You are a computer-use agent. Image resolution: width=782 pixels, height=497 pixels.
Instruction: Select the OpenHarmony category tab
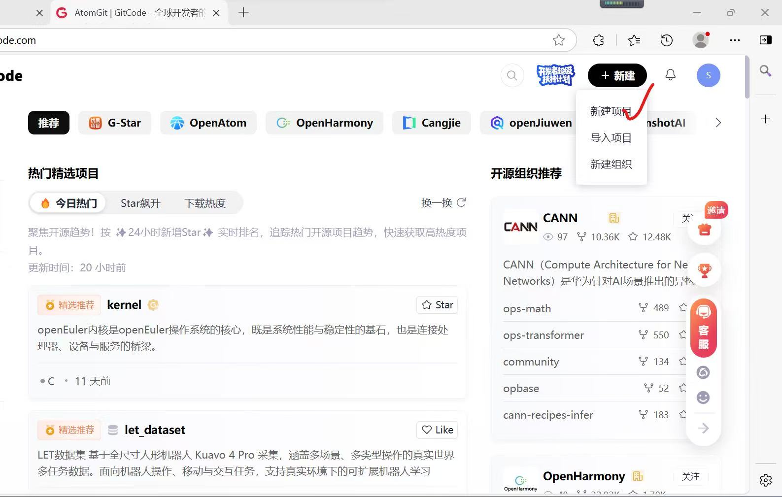(324, 123)
